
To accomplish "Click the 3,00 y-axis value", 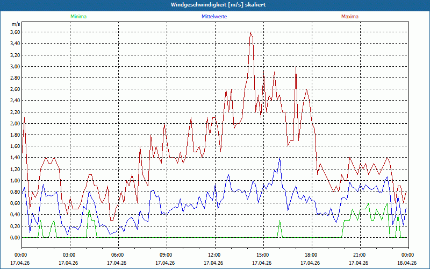I will point(15,66).
